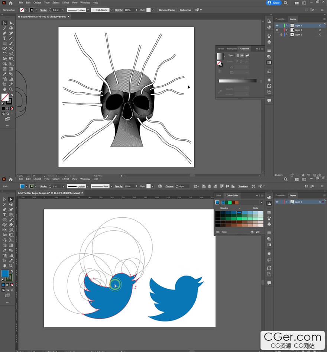327x352 pixels.
Task: Choose the Reflect tool in Twitter Logo window
Action: pos(4,230)
